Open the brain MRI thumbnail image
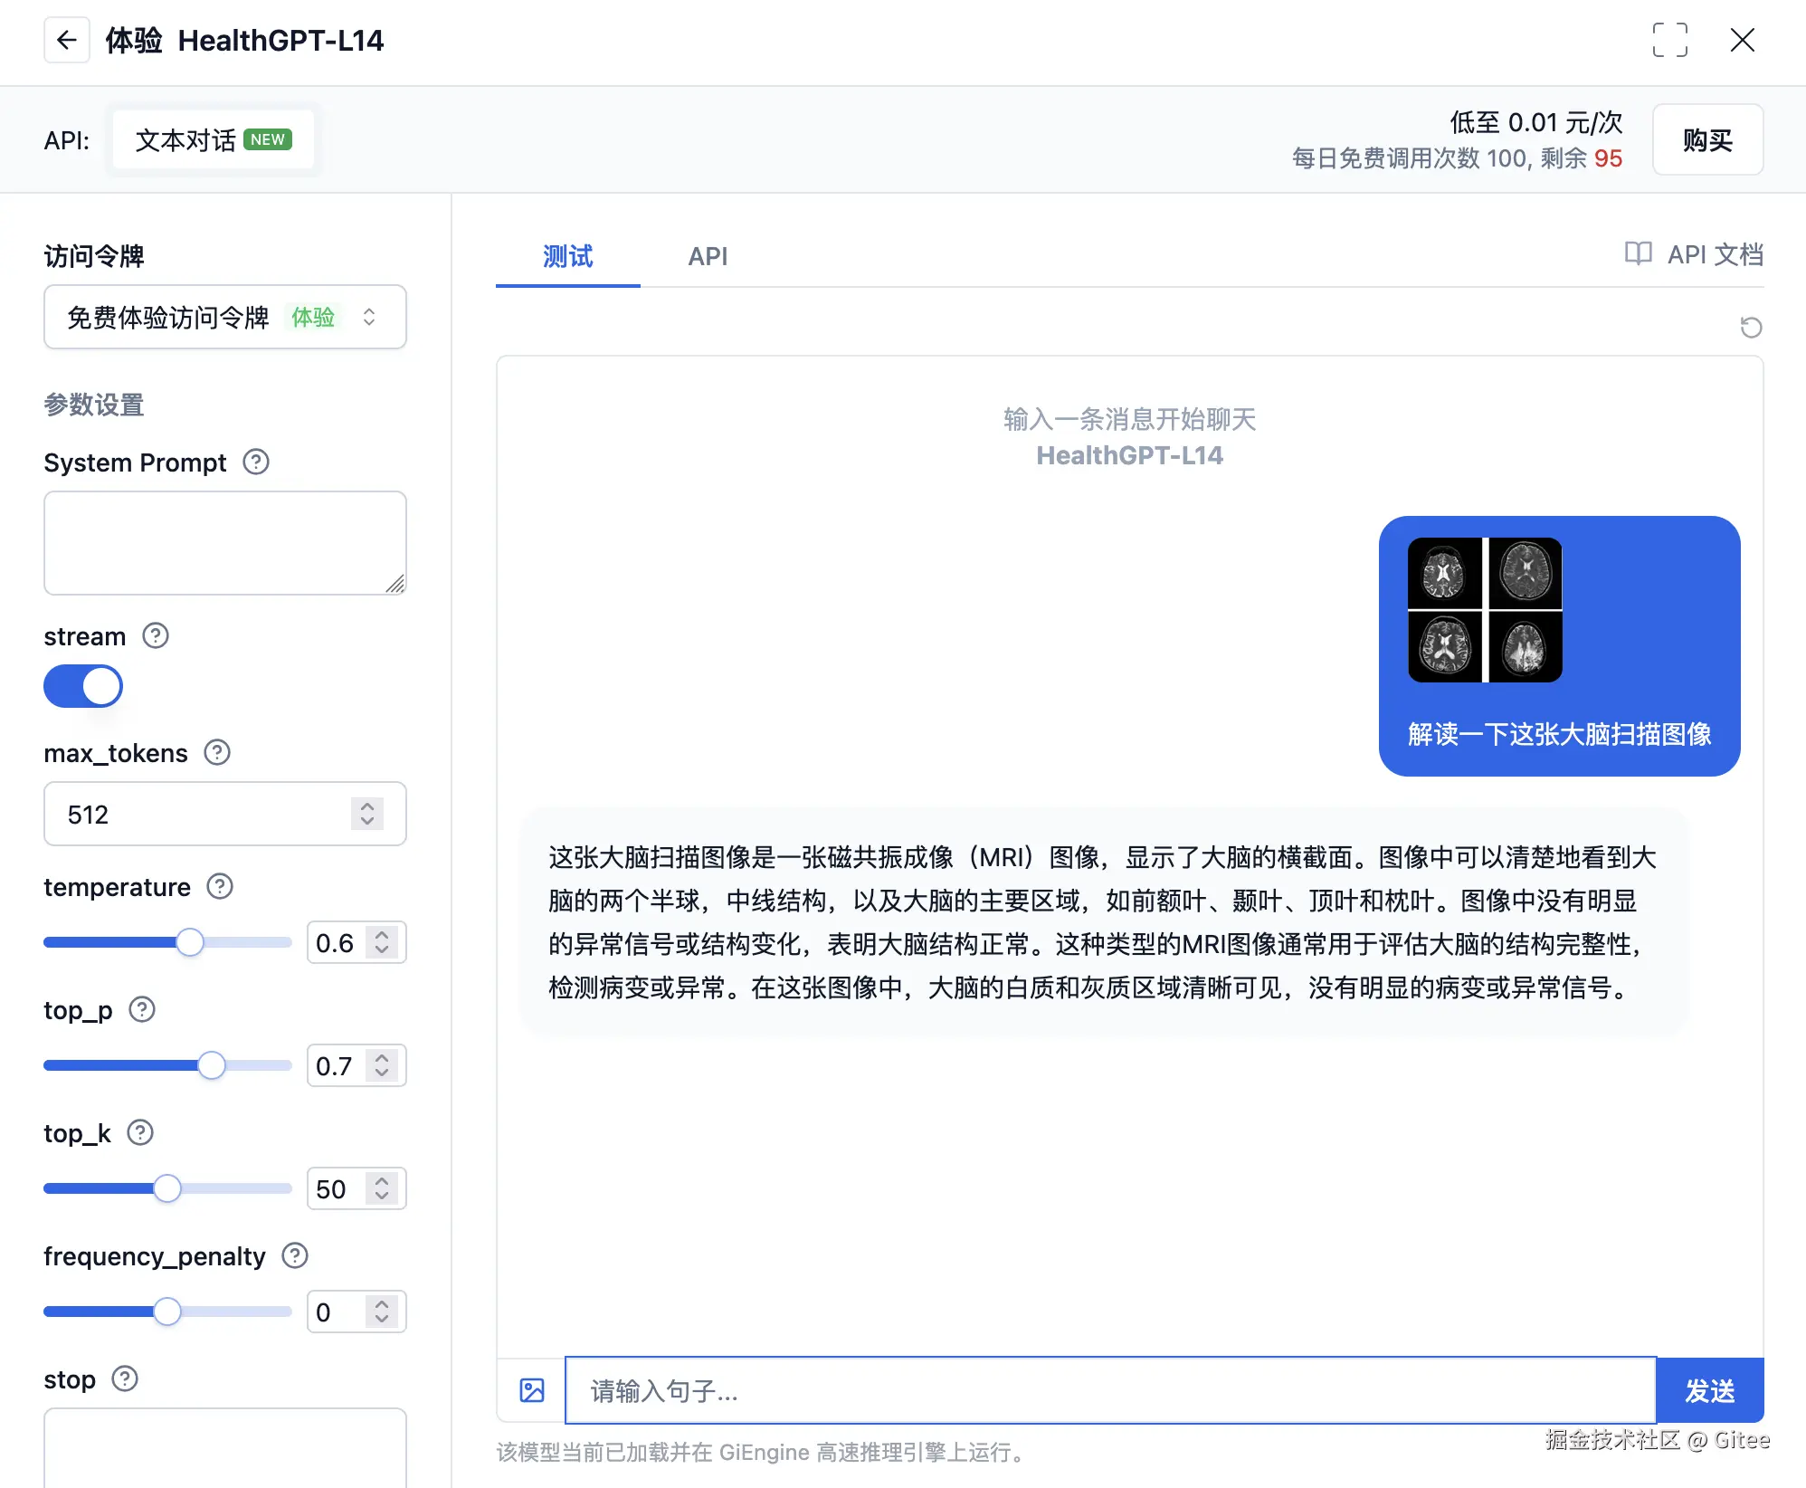Screen dimensions: 1806x1488 [x=1485, y=609]
